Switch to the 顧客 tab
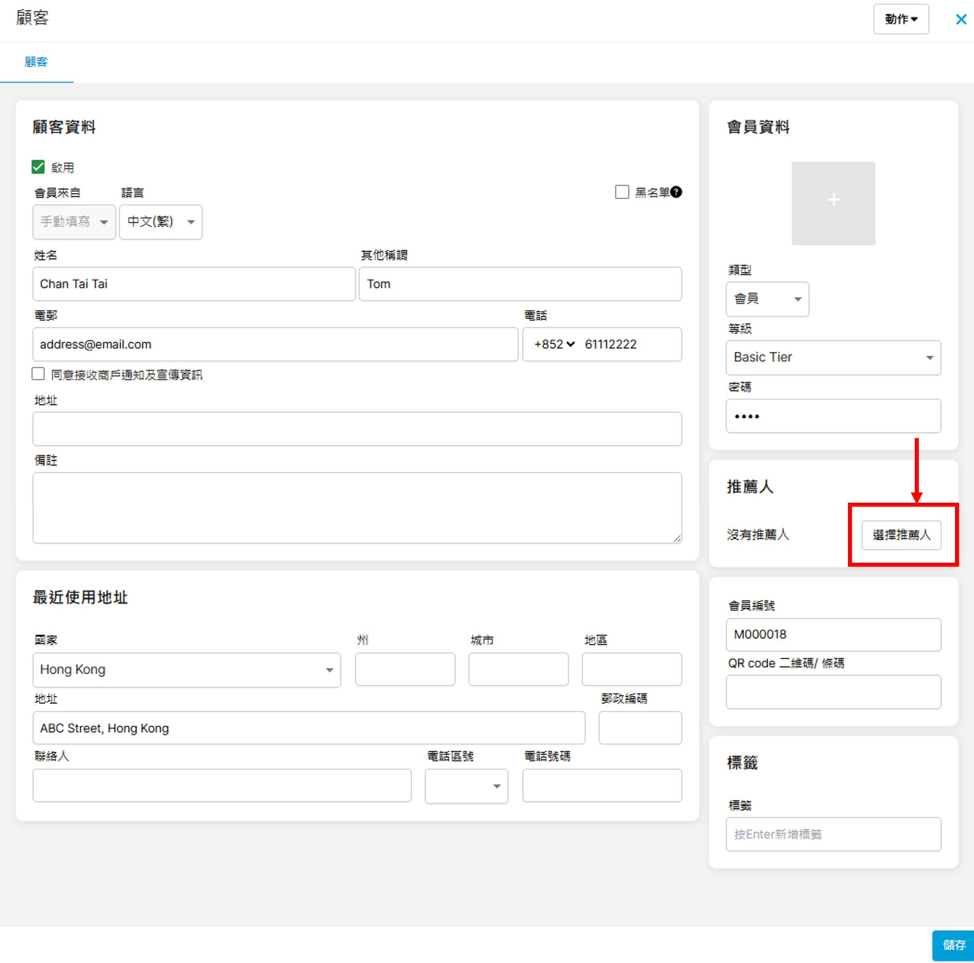 pos(36,62)
